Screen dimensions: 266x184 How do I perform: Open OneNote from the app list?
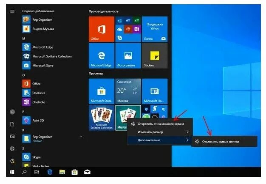click(x=39, y=102)
